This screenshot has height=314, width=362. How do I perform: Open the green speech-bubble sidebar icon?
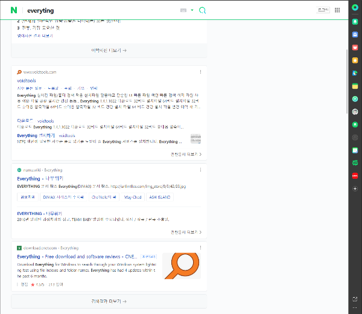click(355, 163)
